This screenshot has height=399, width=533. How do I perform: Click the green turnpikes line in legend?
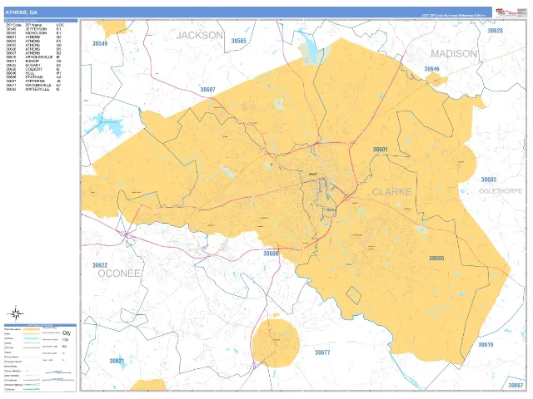click(32, 389)
